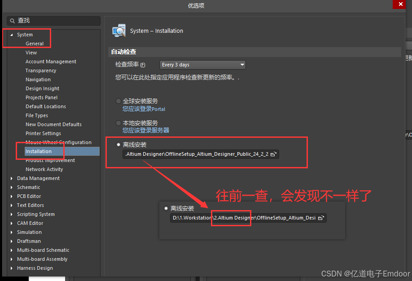Expand the Data Management node

tap(11, 179)
